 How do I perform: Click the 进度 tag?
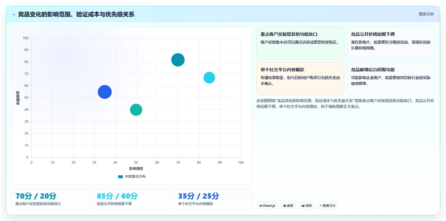[307, 206]
